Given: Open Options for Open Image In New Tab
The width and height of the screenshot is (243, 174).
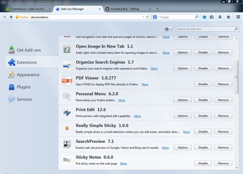Looking at the screenshot, I should (183, 52).
